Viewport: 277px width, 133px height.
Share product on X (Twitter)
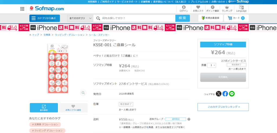pos(219,94)
